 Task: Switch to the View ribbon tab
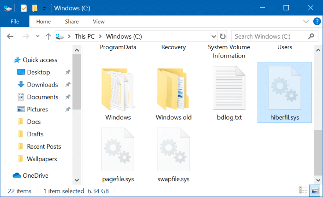[x=99, y=21]
